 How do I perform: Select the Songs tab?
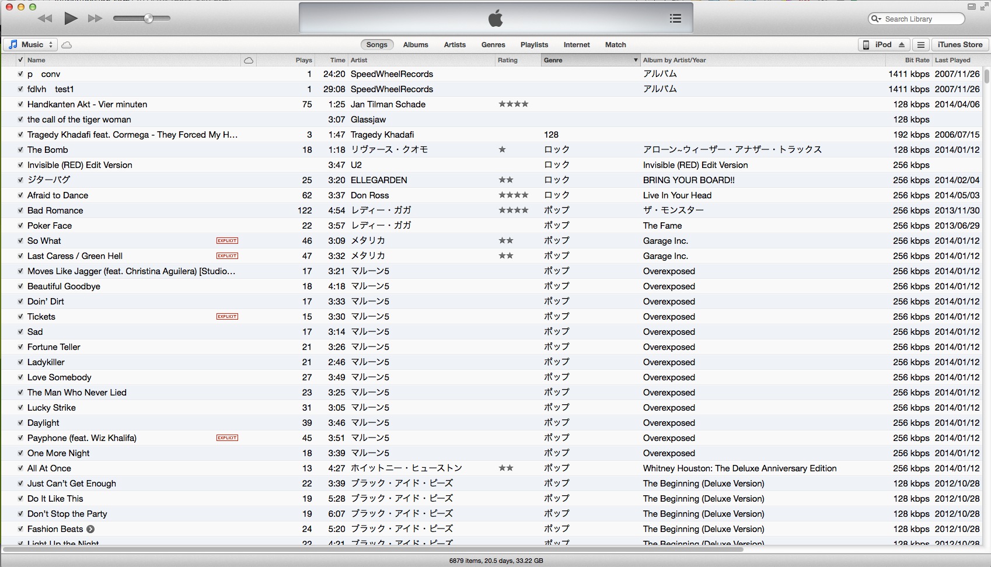[x=377, y=45]
